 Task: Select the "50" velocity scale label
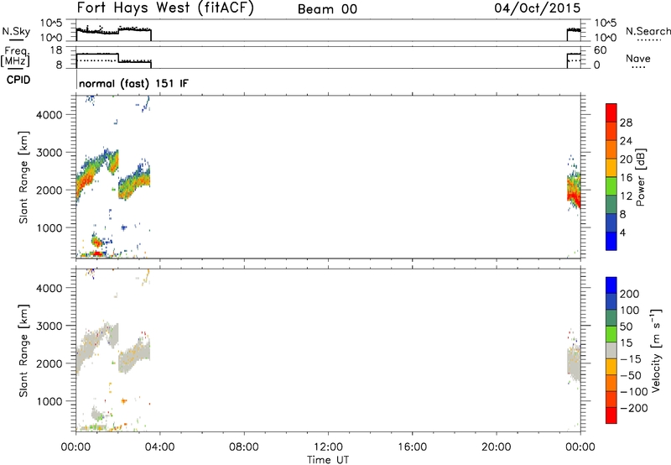626,327
